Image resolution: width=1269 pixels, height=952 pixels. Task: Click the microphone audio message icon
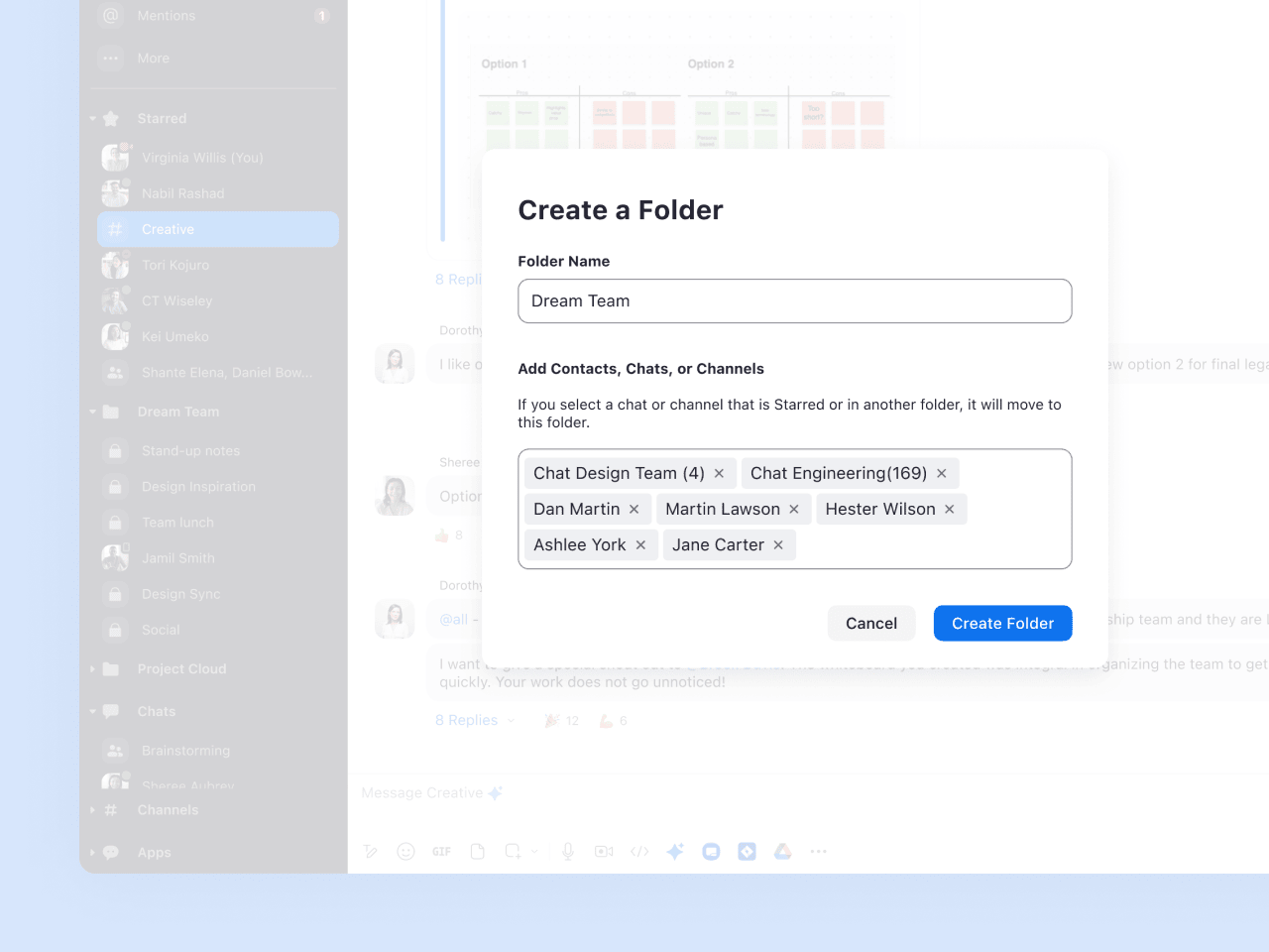pyautogui.click(x=568, y=852)
